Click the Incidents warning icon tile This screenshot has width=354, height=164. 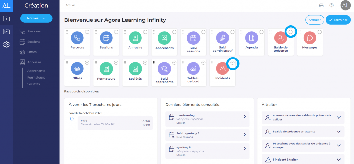click(x=222, y=68)
